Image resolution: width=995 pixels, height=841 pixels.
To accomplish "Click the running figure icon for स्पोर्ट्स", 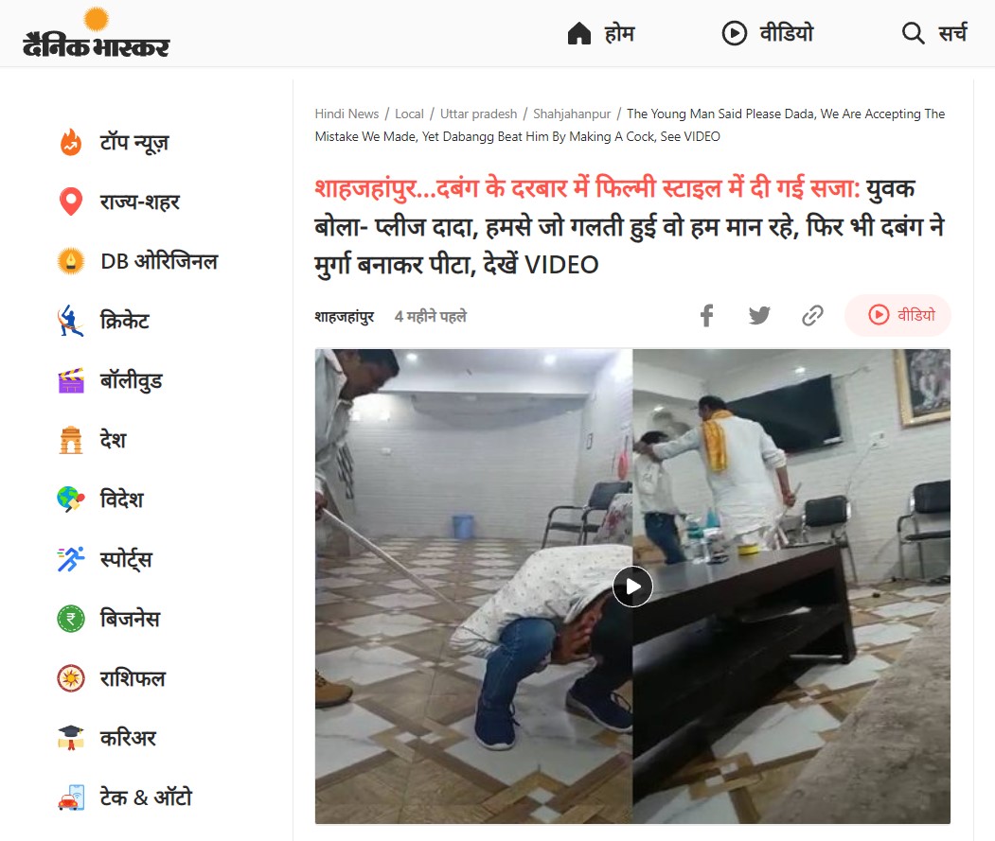I will (71, 559).
